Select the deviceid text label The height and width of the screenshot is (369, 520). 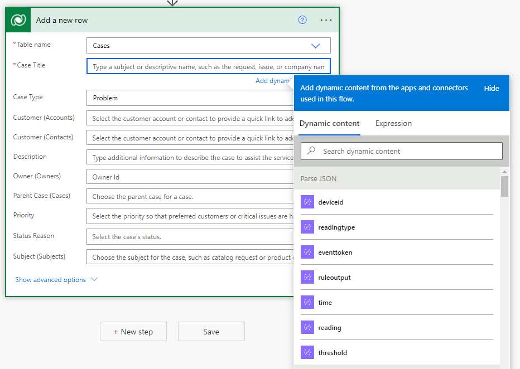(331, 202)
